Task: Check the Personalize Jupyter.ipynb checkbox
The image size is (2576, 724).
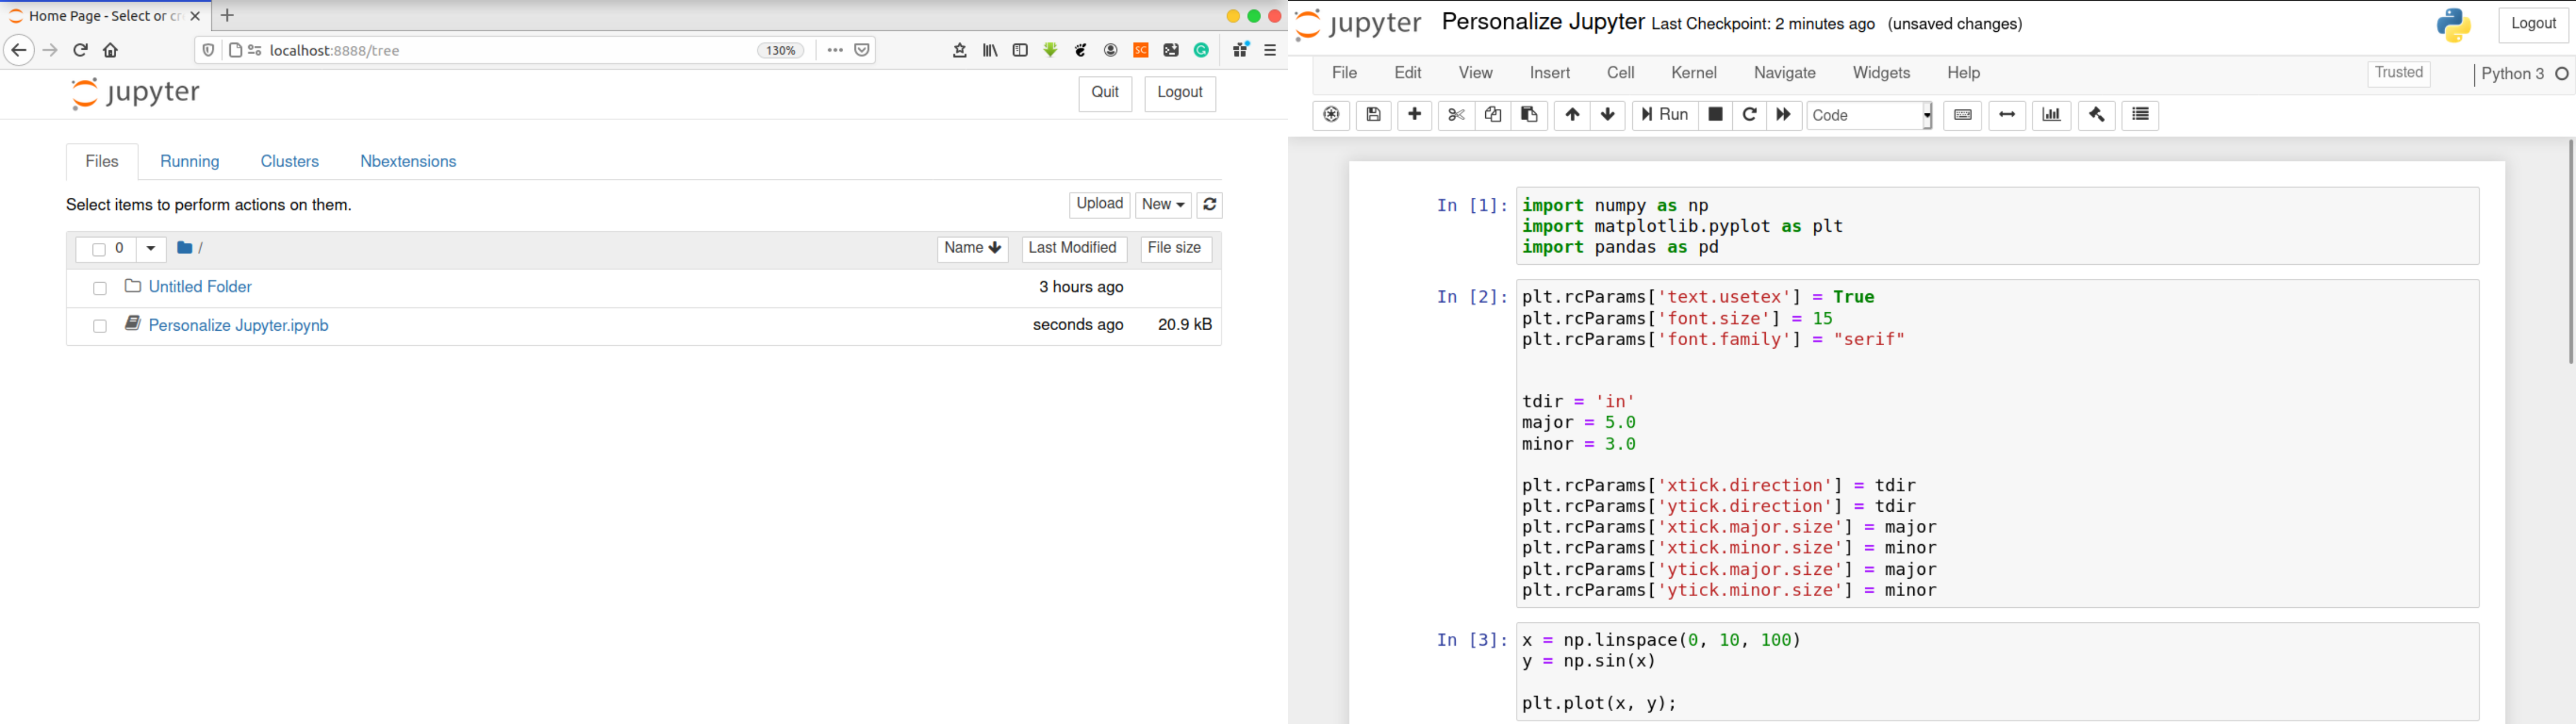Action: click(100, 326)
